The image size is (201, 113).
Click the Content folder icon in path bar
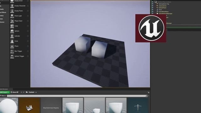tap(27, 92)
